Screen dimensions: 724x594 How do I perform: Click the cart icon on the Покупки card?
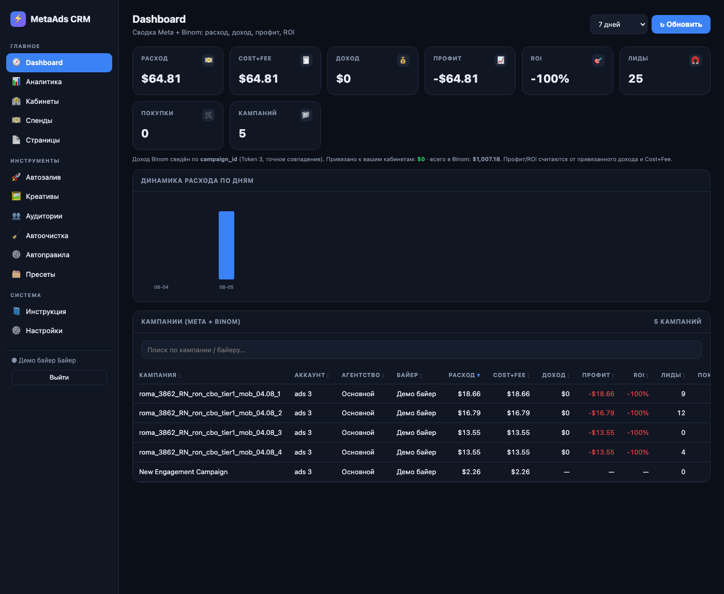(x=208, y=115)
